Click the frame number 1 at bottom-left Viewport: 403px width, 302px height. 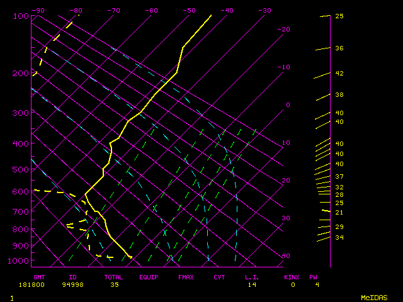click(12, 297)
